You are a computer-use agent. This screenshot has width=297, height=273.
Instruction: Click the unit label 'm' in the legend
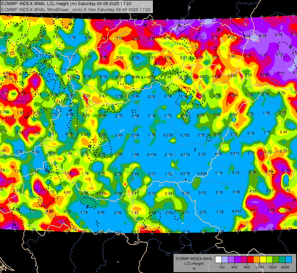(194, 268)
